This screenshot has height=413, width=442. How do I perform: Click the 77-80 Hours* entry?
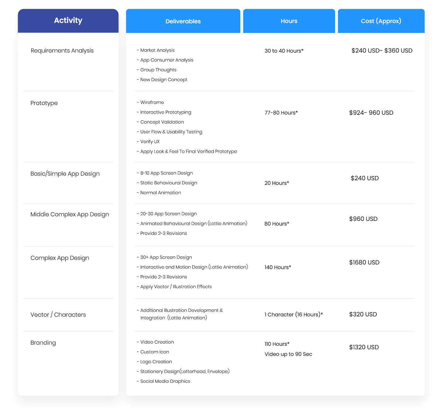click(281, 113)
